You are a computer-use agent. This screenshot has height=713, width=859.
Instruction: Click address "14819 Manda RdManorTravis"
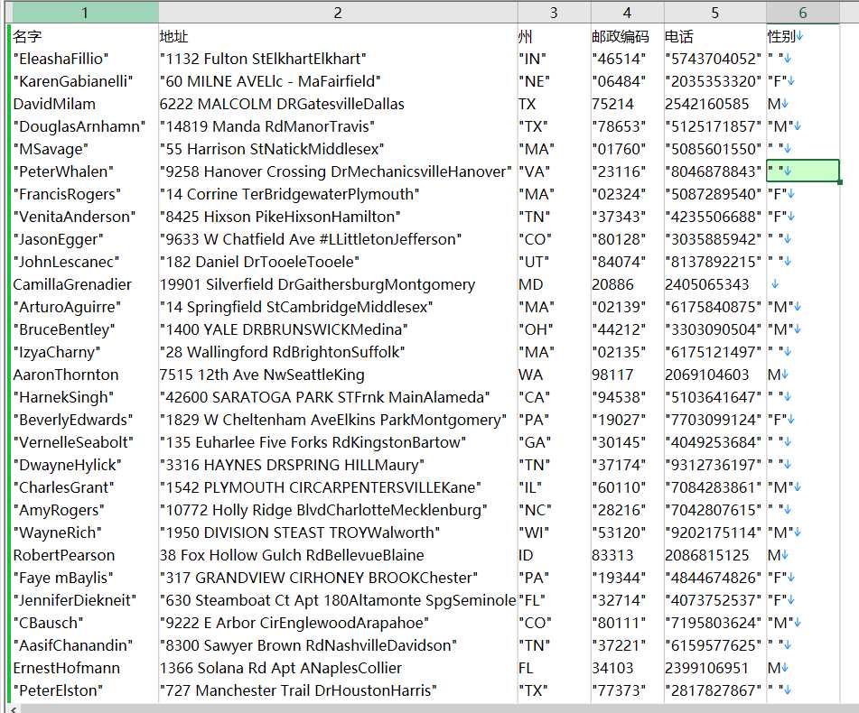(x=338, y=126)
